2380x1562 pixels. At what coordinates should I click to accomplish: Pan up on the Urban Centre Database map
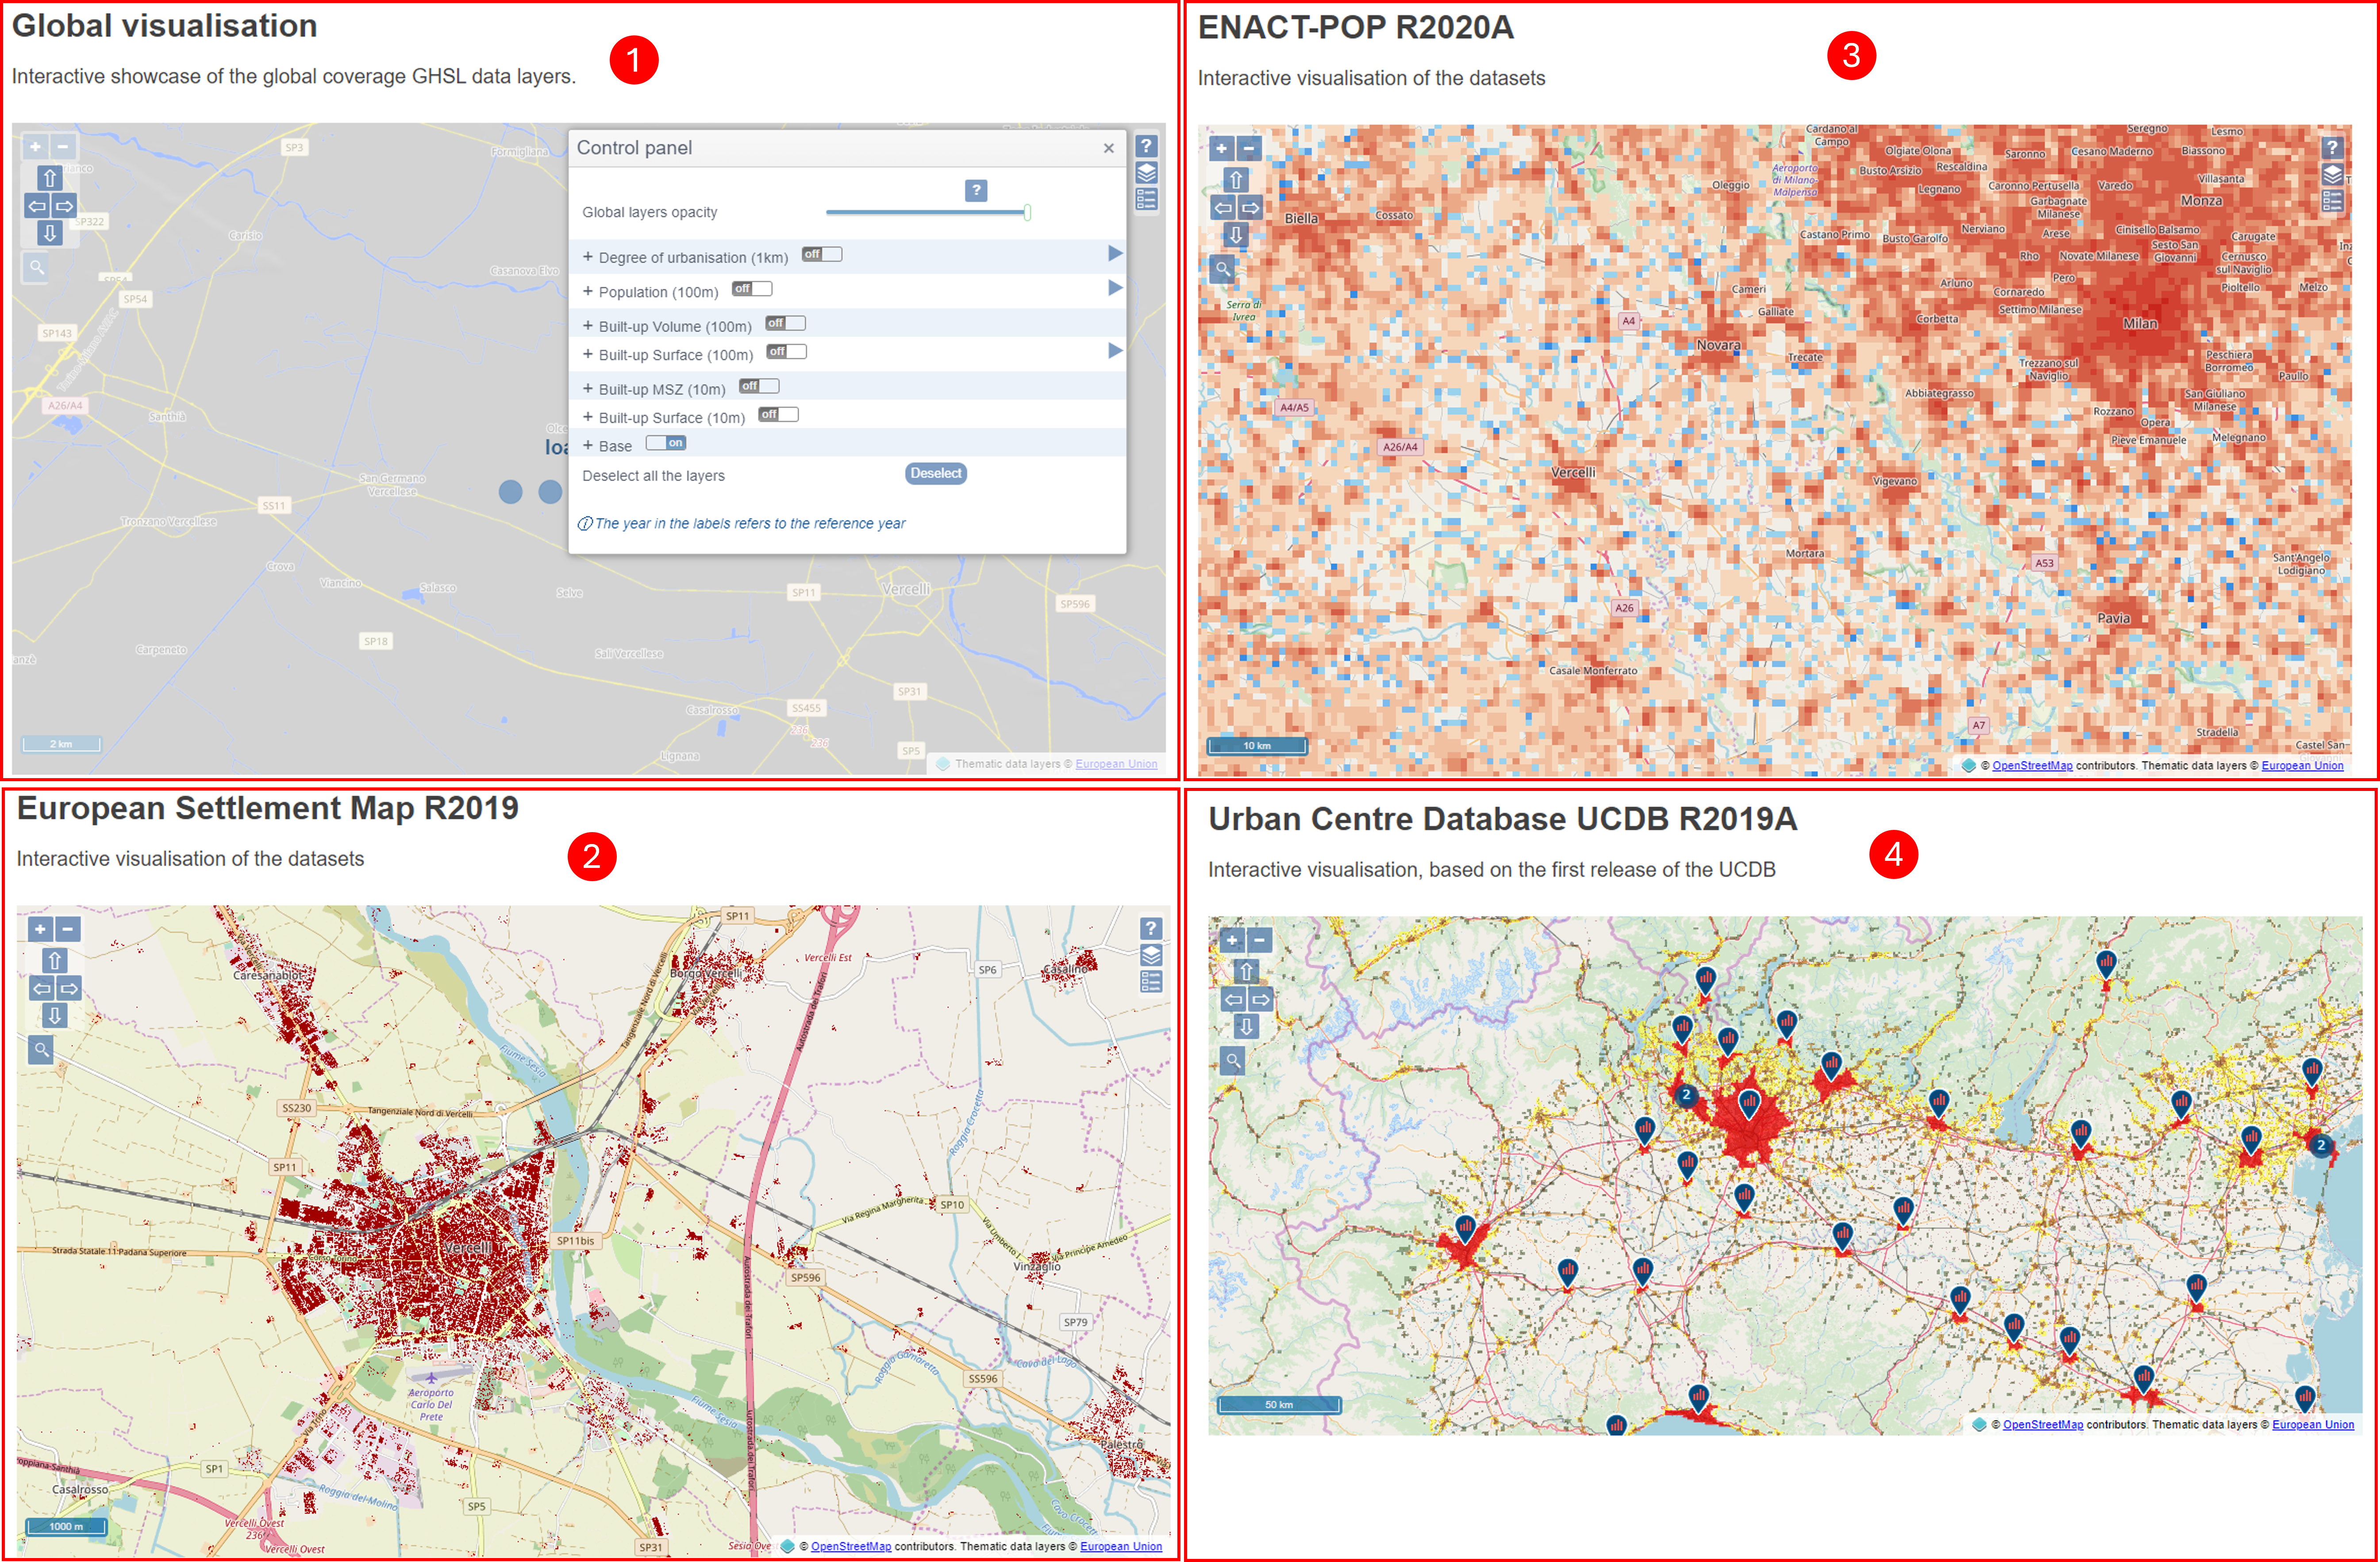pyautogui.click(x=1246, y=971)
